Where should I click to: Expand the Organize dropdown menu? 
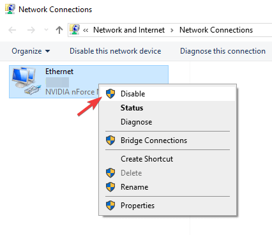click(31, 51)
